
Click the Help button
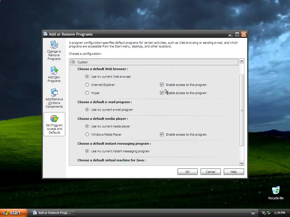[234, 172]
